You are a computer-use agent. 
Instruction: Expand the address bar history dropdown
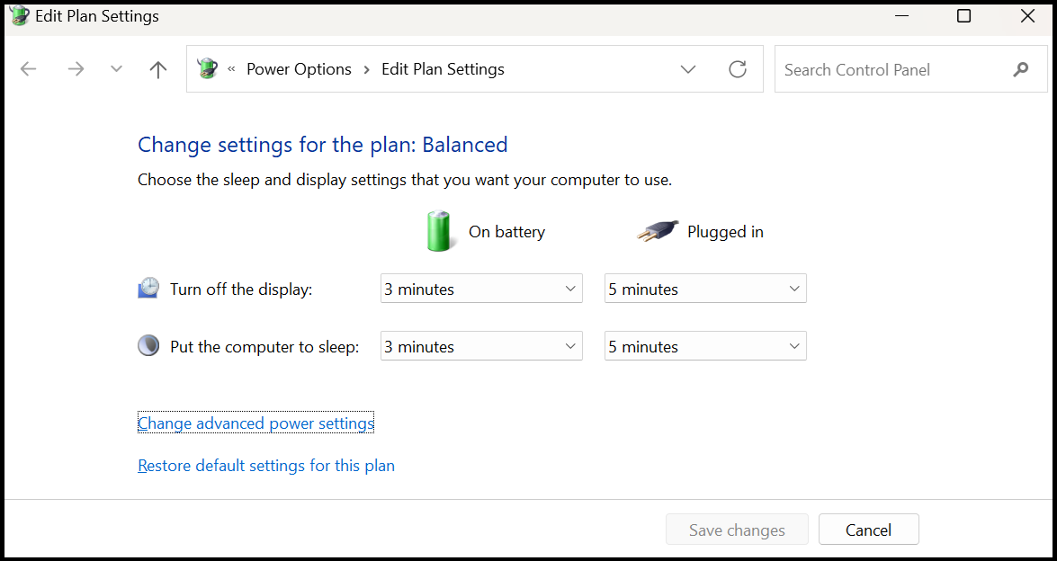pos(688,69)
